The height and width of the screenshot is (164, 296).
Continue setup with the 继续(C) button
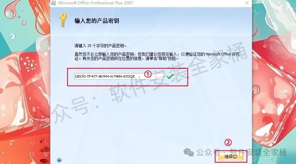click(x=231, y=156)
